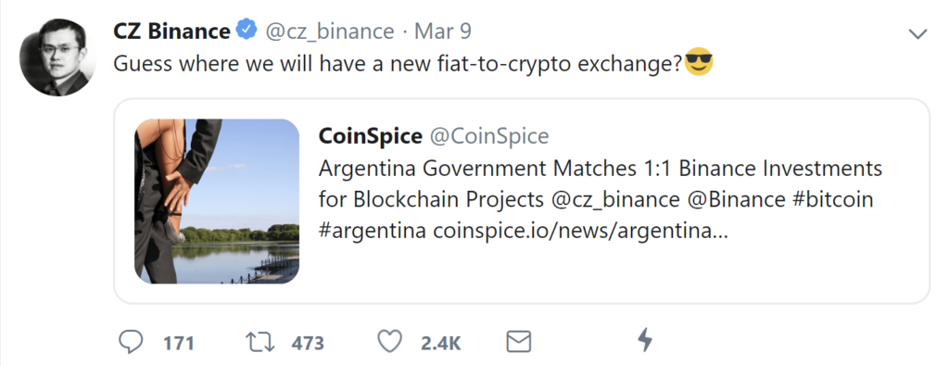Send tweet via the envelope message icon
Image resolution: width=949 pixels, height=366 pixels.
pyautogui.click(x=518, y=343)
